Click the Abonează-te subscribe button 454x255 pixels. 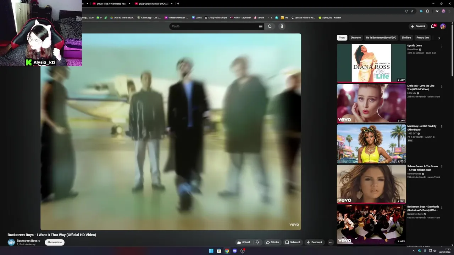click(x=55, y=242)
